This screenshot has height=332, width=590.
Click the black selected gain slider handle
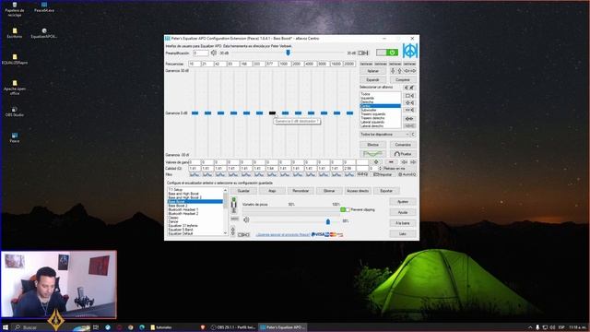click(273, 113)
